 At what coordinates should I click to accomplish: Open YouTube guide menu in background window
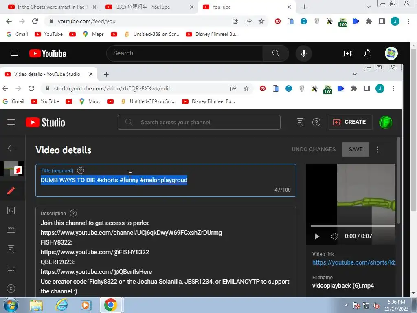15,53
